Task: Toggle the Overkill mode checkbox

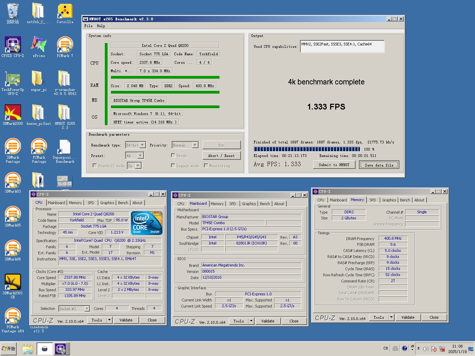Action: click(95, 166)
